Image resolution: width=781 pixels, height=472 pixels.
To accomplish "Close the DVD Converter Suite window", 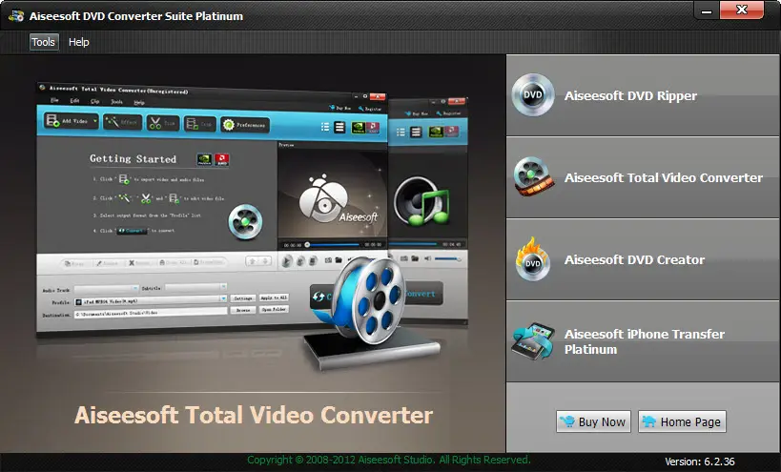I will click(742, 10).
